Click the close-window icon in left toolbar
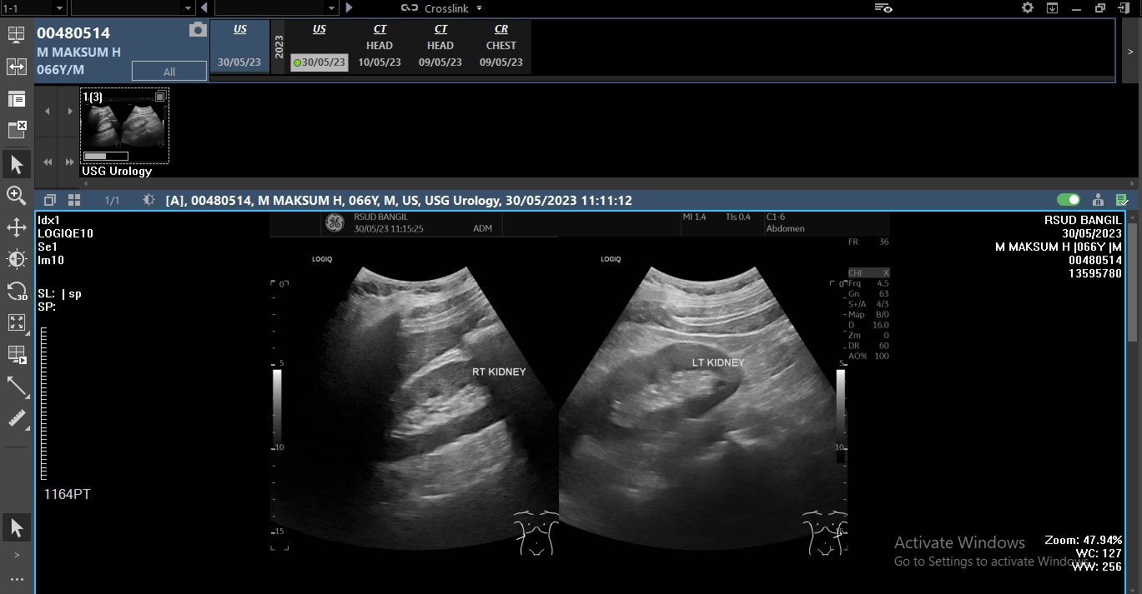The width and height of the screenshot is (1142, 594). [16, 129]
